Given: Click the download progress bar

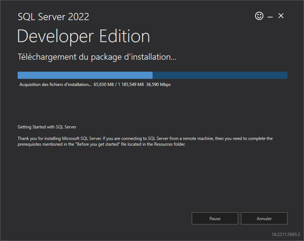Looking at the screenshot, I should (x=153, y=75).
